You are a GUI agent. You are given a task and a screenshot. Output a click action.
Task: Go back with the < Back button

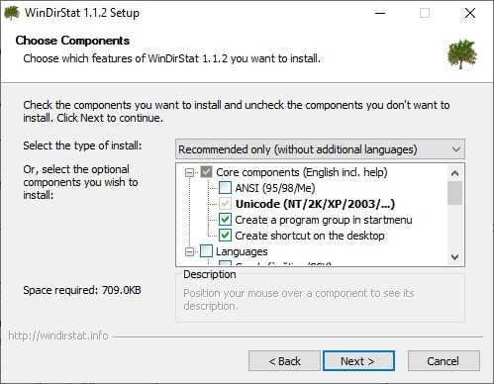(x=284, y=361)
